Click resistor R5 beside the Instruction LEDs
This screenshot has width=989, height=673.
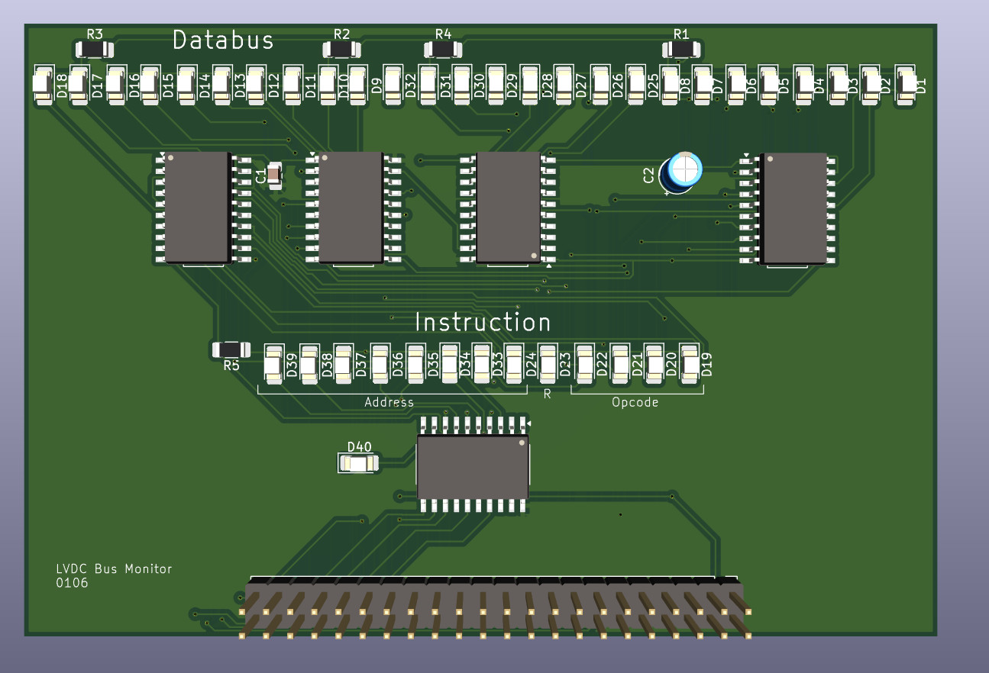click(231, 349)
